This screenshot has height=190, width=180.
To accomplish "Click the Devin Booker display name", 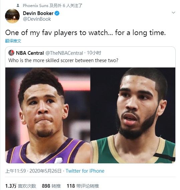I will pyautogui.click(x=38, y=13).
